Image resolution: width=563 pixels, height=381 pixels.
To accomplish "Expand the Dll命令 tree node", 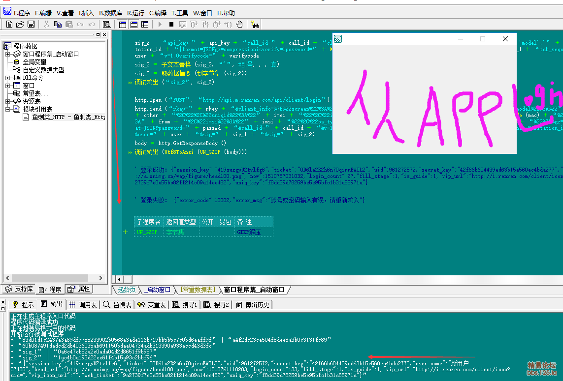I will coord(8,78).
